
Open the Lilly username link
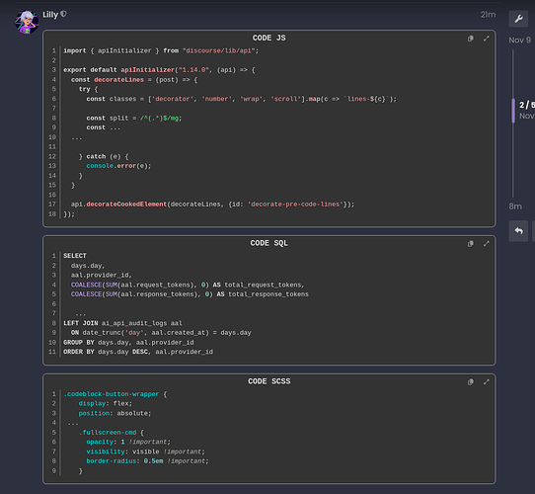click(50, 15)
